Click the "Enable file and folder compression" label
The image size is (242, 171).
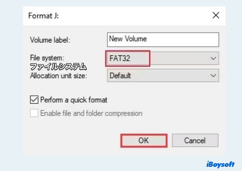pyautogui.click(x=91, y=113)
